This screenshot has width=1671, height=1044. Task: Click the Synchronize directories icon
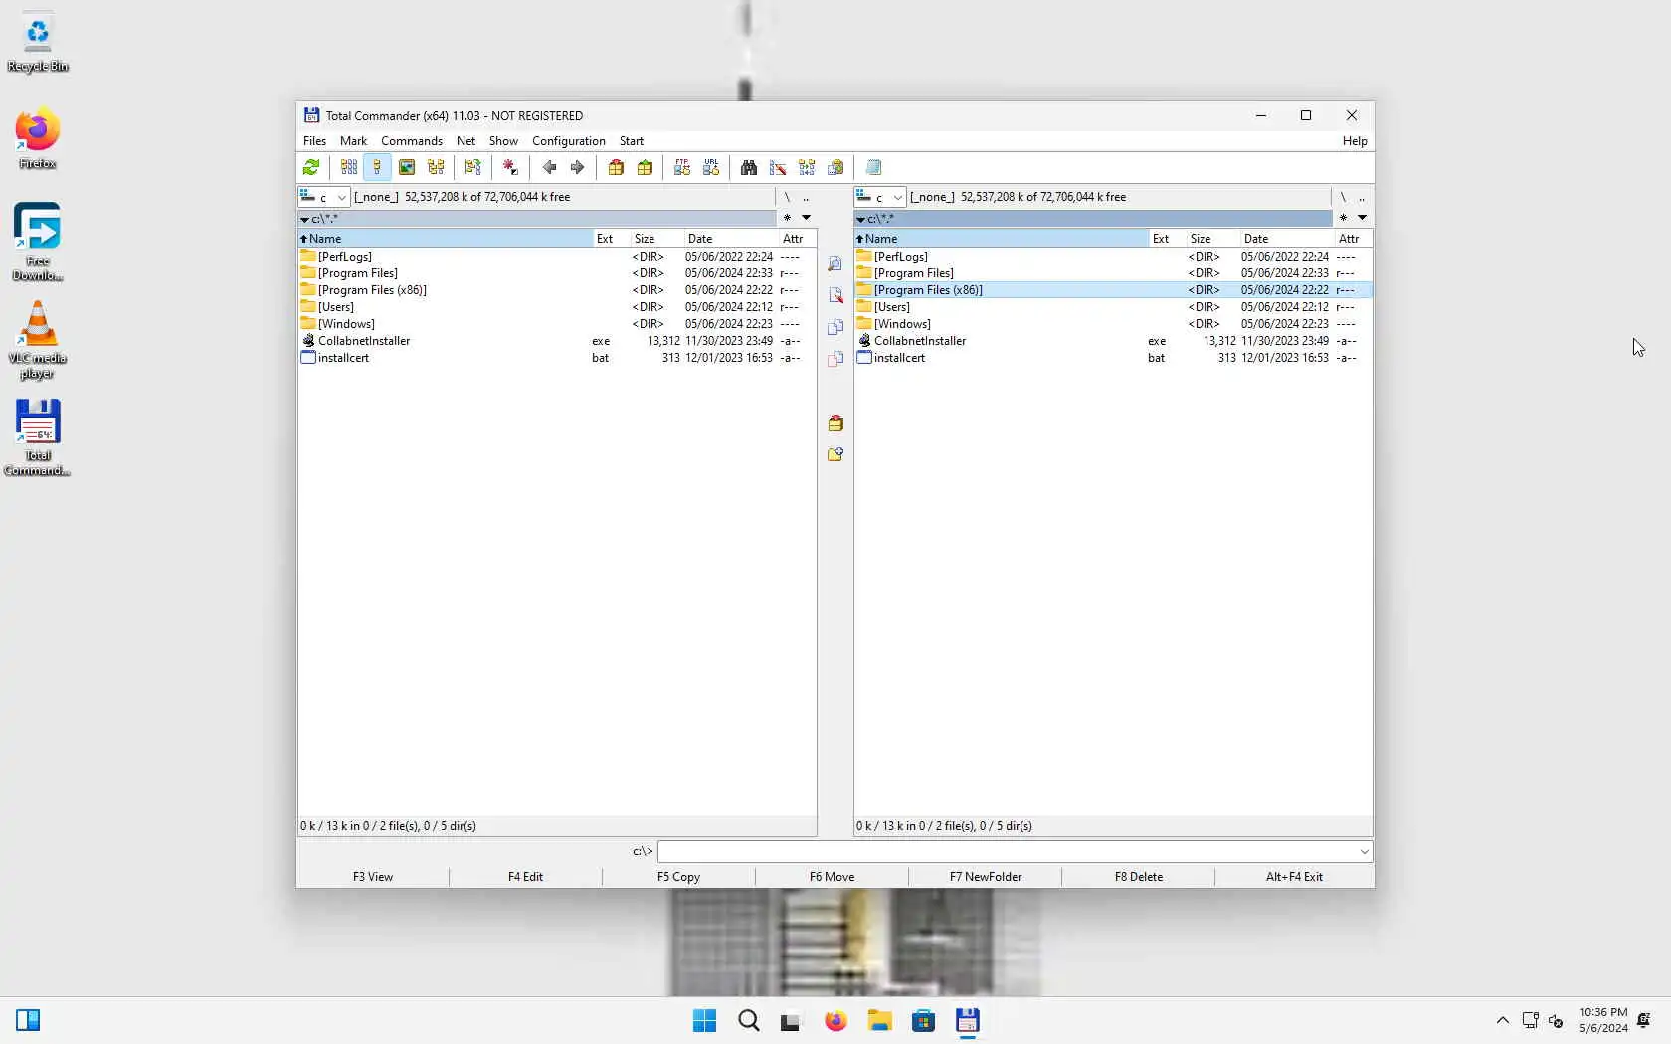[x=807, y=167]
